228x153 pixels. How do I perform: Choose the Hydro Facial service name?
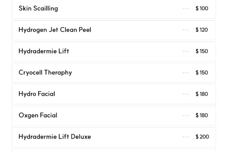(x=37, y=94)
